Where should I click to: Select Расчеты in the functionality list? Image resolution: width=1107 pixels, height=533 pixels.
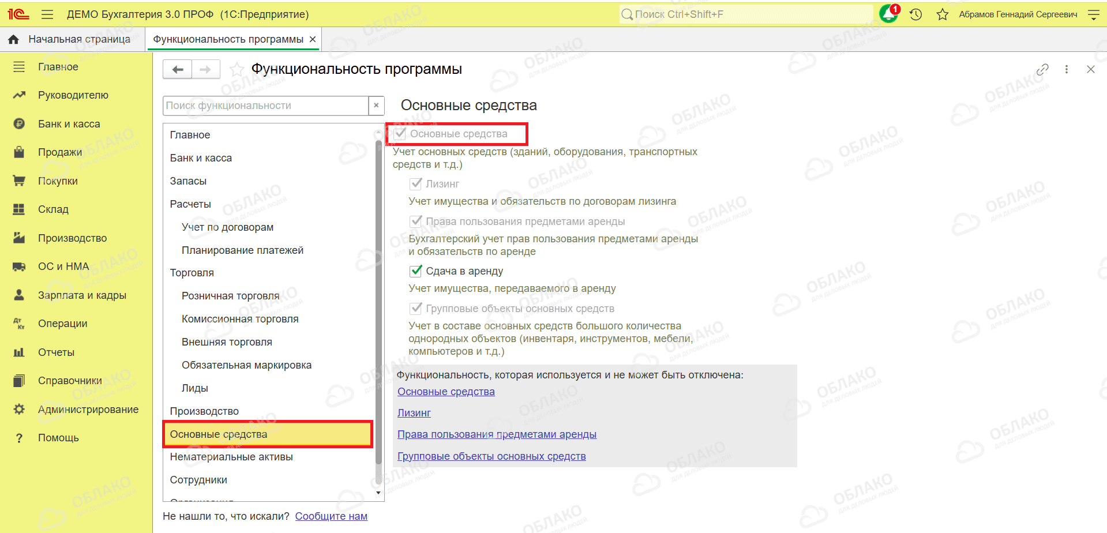point(268,204)
